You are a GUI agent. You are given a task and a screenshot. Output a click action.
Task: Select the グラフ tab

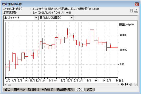click(79, 89)
